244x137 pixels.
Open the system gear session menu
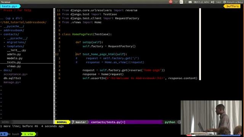point(225,2)
